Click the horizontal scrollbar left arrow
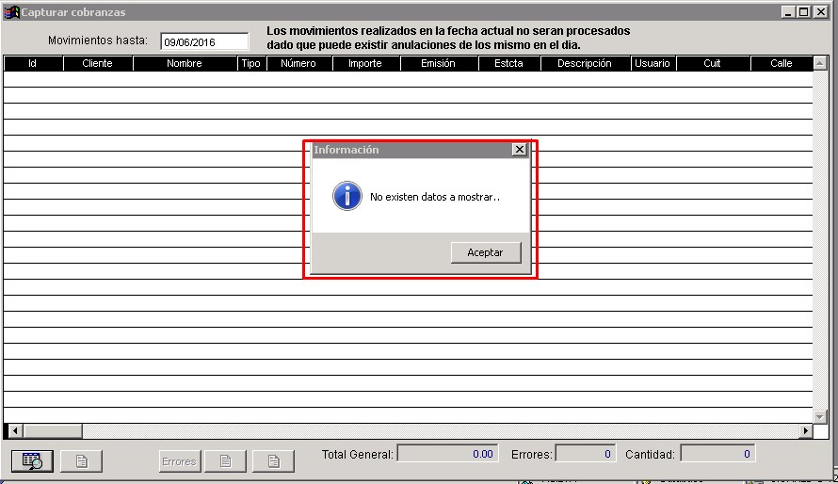Screen dimensions: 838x484 pyautogui.click(x=15, y=430)
